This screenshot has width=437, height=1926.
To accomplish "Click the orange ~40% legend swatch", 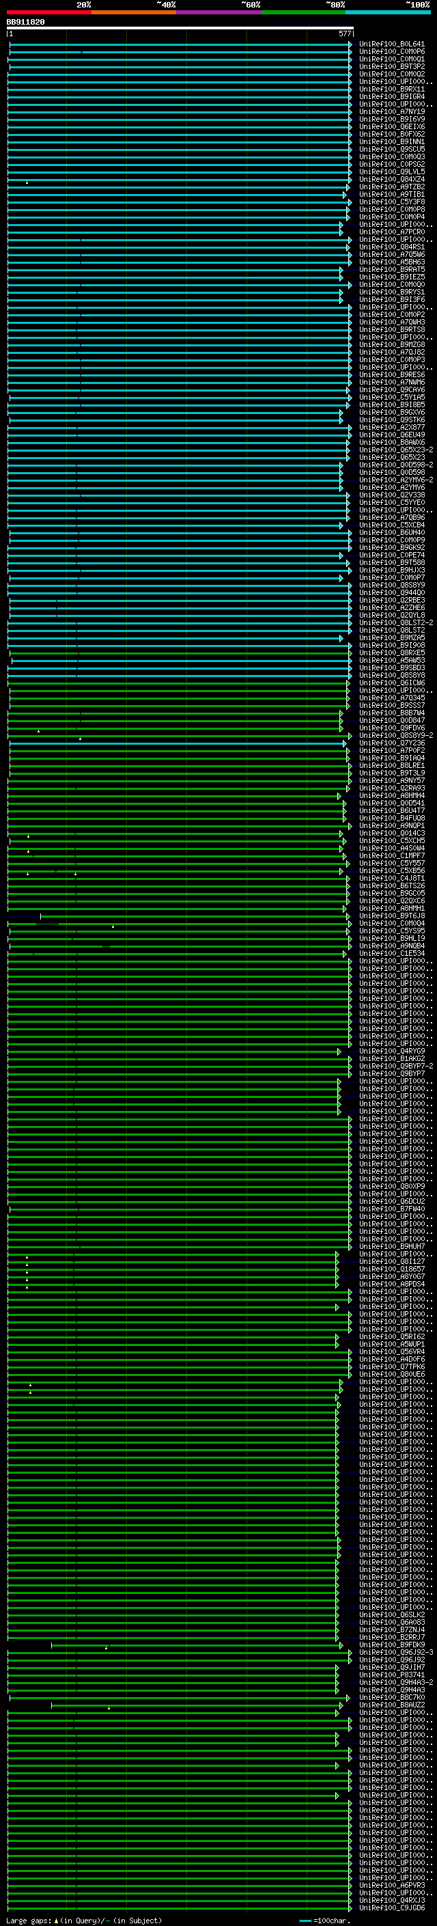I will click(x=134, y=12).
